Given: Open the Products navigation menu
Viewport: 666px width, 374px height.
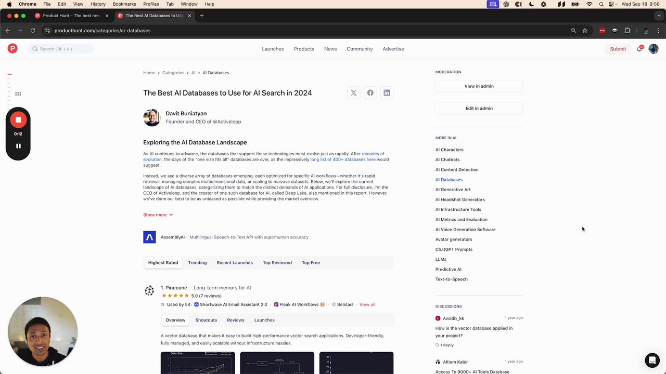Looking at the screenshot, I should tap(304, 49).
